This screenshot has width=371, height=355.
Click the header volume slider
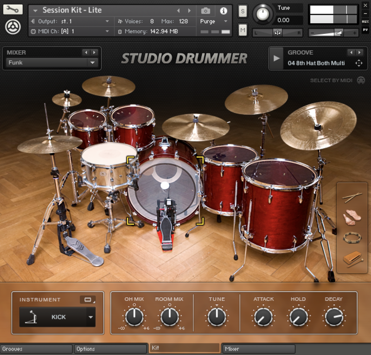pos(333,33)
